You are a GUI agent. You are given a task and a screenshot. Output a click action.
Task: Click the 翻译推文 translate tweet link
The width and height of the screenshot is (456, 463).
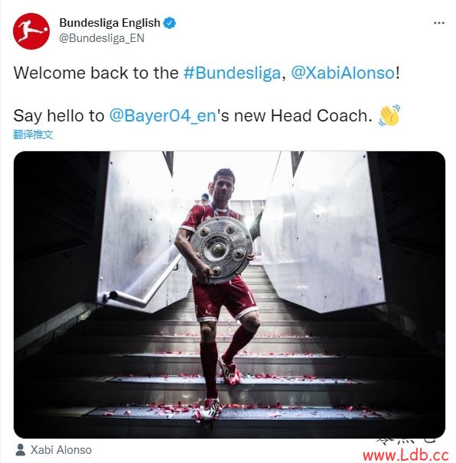coord(33,134)
